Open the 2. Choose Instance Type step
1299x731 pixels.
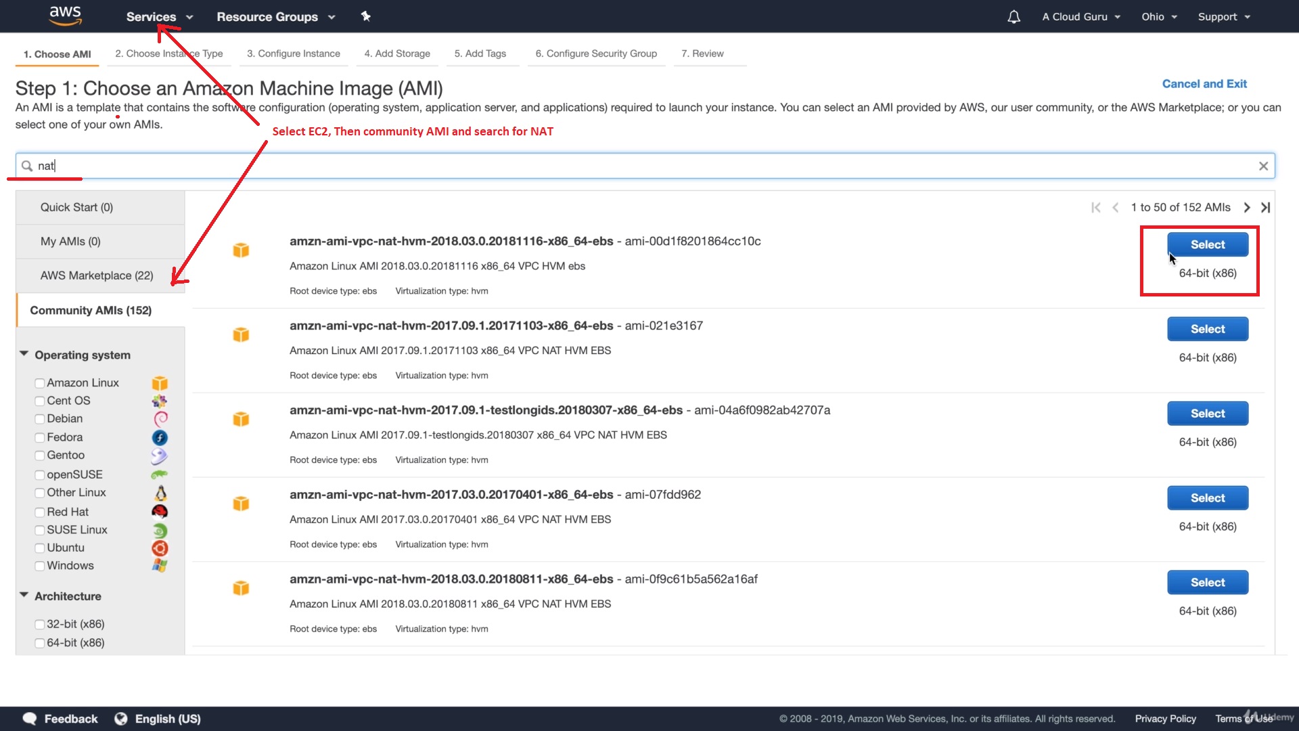[x=168, y=53]
